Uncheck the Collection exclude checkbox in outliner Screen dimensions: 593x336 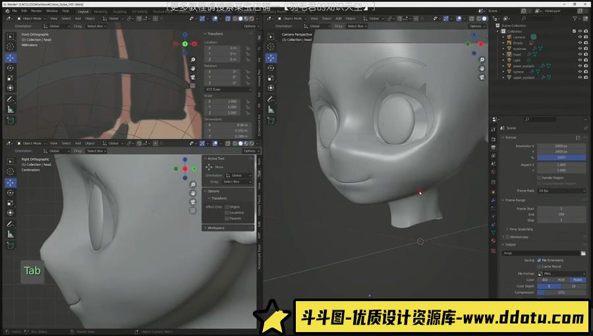tap(574, 32)
